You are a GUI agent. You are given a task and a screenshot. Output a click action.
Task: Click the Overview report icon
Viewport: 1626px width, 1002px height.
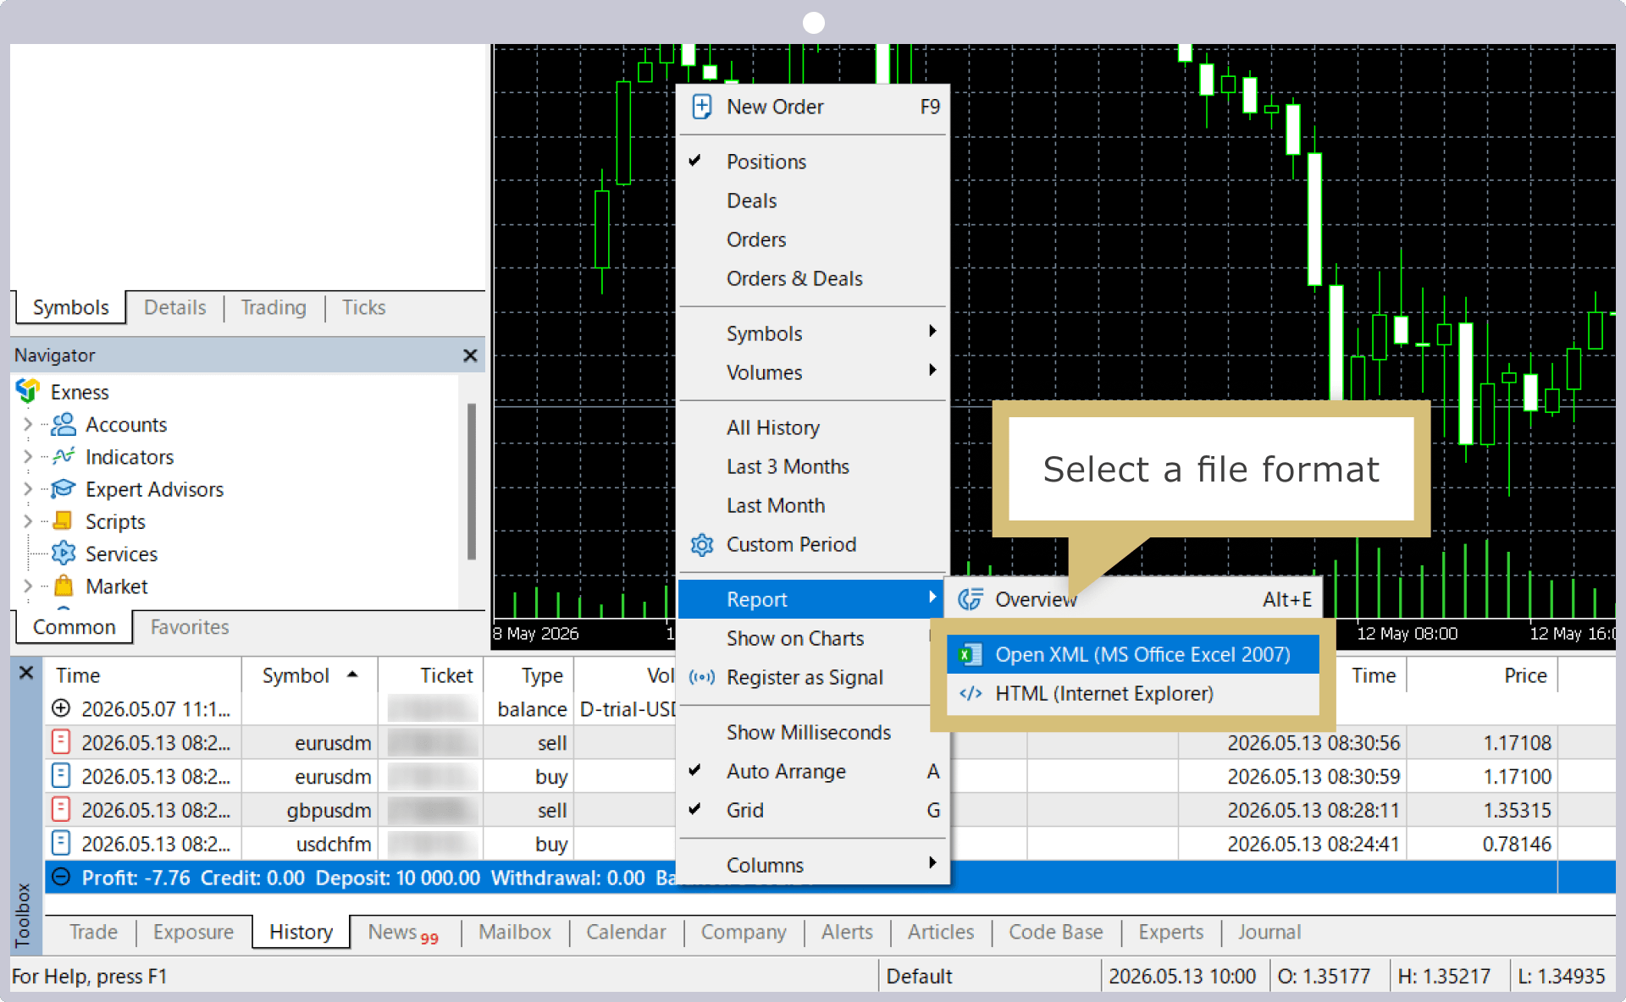(x=970, y=599)
